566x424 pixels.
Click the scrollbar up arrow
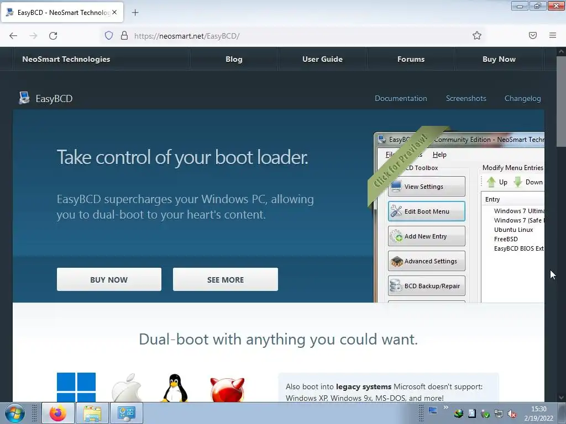pos(560,51)
